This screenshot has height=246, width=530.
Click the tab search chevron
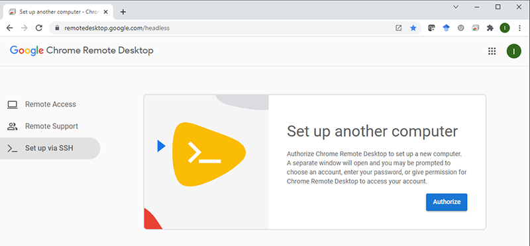click(x=456, y=7)
